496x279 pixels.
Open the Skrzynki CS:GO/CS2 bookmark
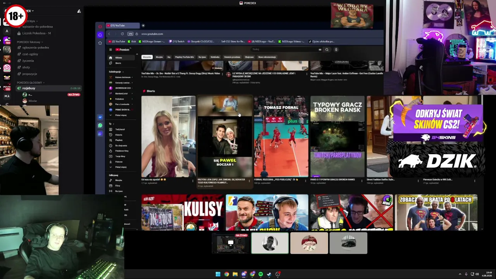201,41
